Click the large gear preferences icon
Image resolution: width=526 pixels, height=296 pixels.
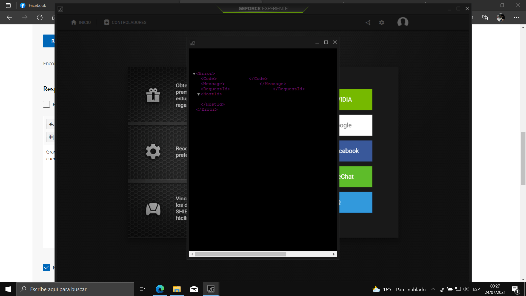(x=153, y=151)
